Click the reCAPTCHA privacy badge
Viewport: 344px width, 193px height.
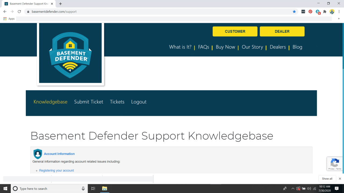point(335,164)
